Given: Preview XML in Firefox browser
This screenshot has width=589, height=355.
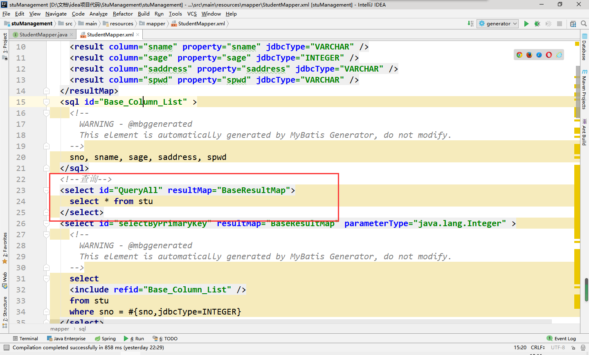Looking at the screenshot, I should 529,55.
